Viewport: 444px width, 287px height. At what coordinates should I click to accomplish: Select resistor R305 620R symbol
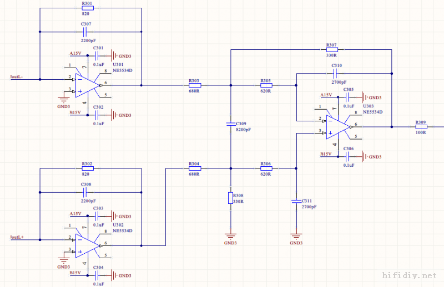266,85
